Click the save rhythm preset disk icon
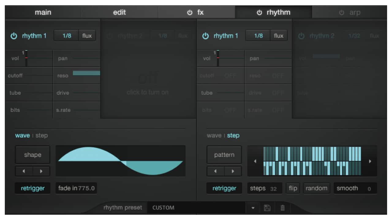 point(267,207)
